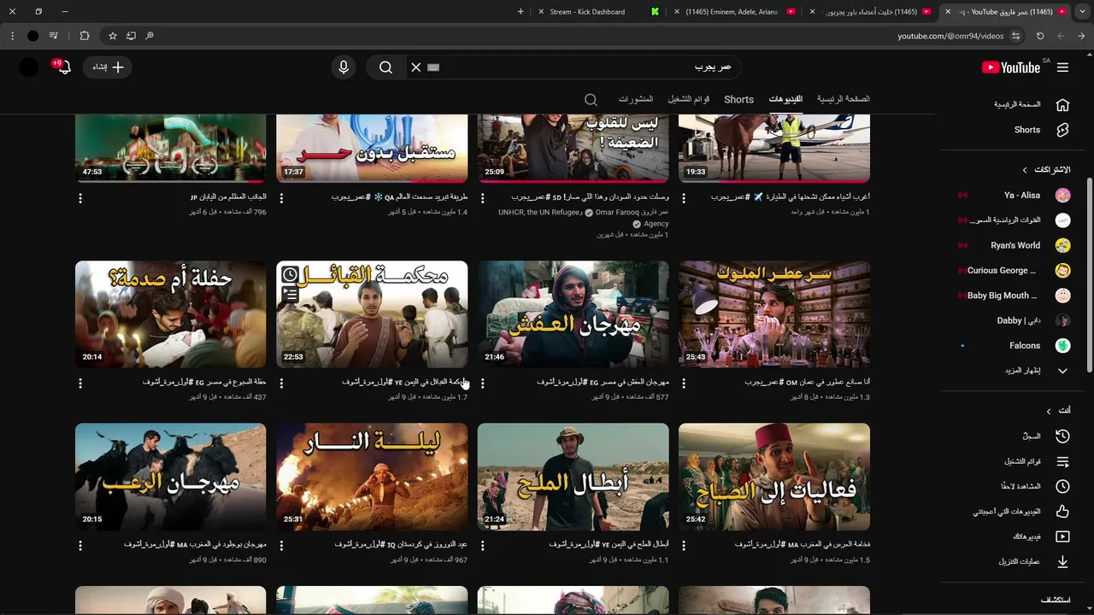Open the browser three-dot menu
The height and width of the screenshot is (615, 1094).
tap(12, 36)
